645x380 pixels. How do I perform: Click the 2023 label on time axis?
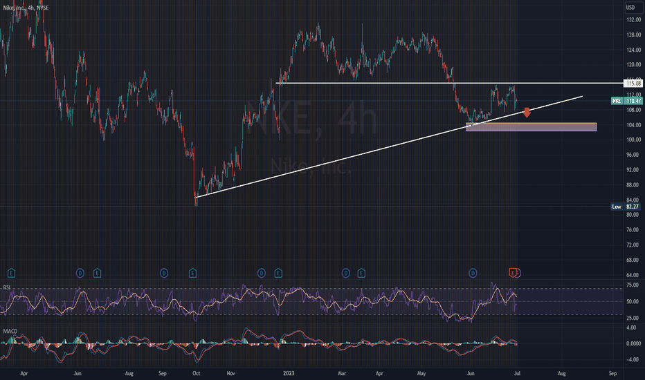(289, 373)
